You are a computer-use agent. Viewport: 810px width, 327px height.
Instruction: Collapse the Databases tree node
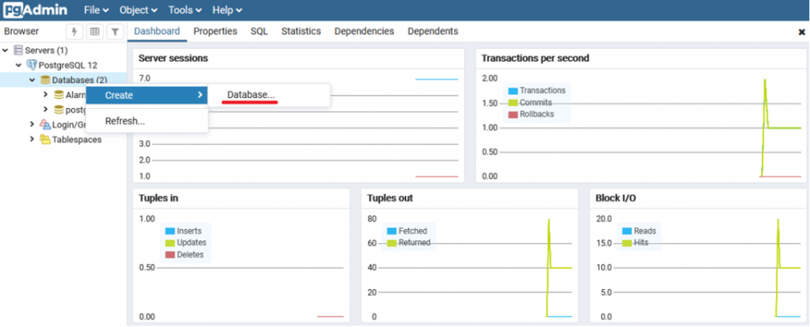point(32,80)
